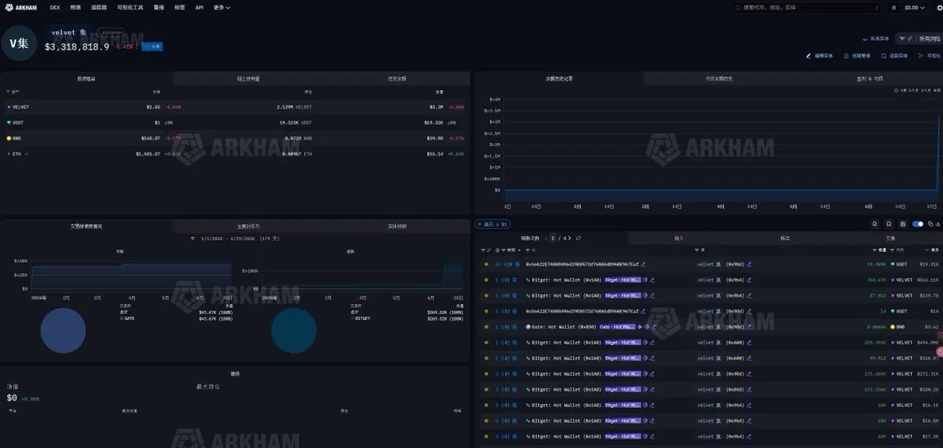Click the VELVET token in 350.67K row
943x448 pixels.
(x=901, y=279)
